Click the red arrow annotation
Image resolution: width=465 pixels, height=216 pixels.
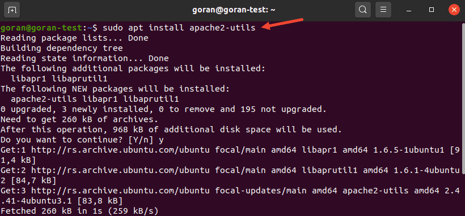click(x=283, y=24)
